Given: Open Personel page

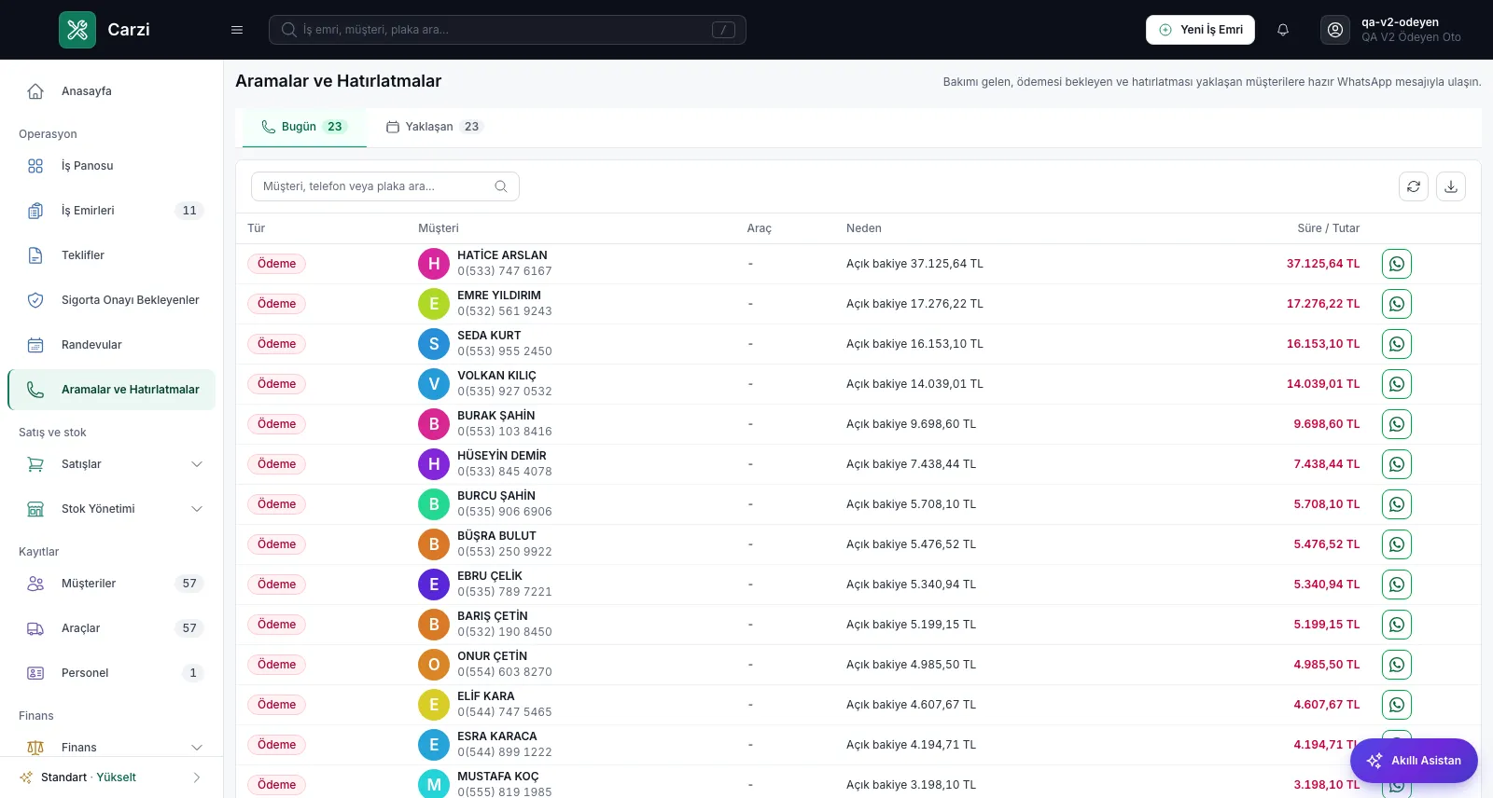Looking at the screenshot, I should point(112,673).
